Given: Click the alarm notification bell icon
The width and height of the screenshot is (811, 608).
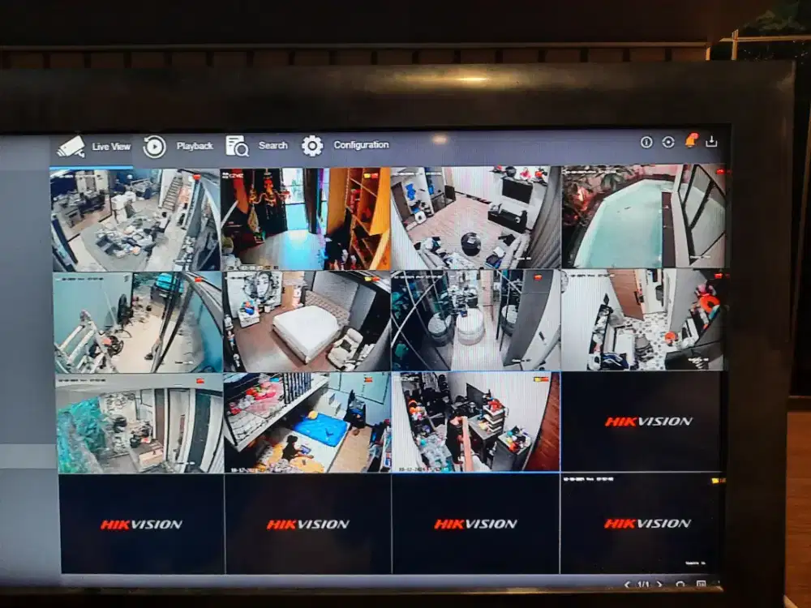Looking at the screenshot, I should tap(691, 140).
